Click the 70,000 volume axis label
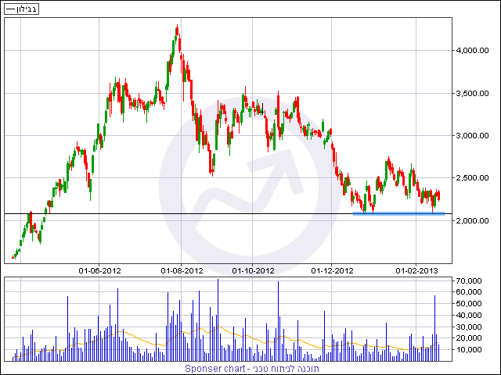Viewport: 501px width, 375px height. 470,280
